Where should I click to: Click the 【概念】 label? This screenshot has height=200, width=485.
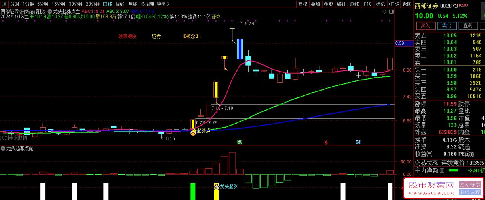[192, 36]
